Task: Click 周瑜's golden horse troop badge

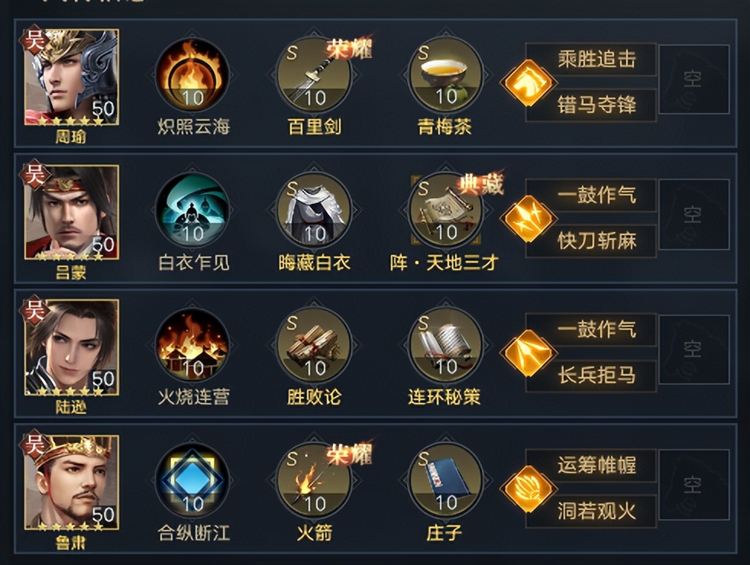Action: [528, 82]
